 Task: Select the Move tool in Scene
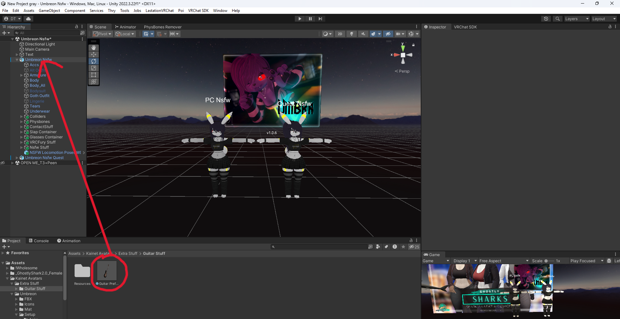pyautogui.click(x=94, y=55)
